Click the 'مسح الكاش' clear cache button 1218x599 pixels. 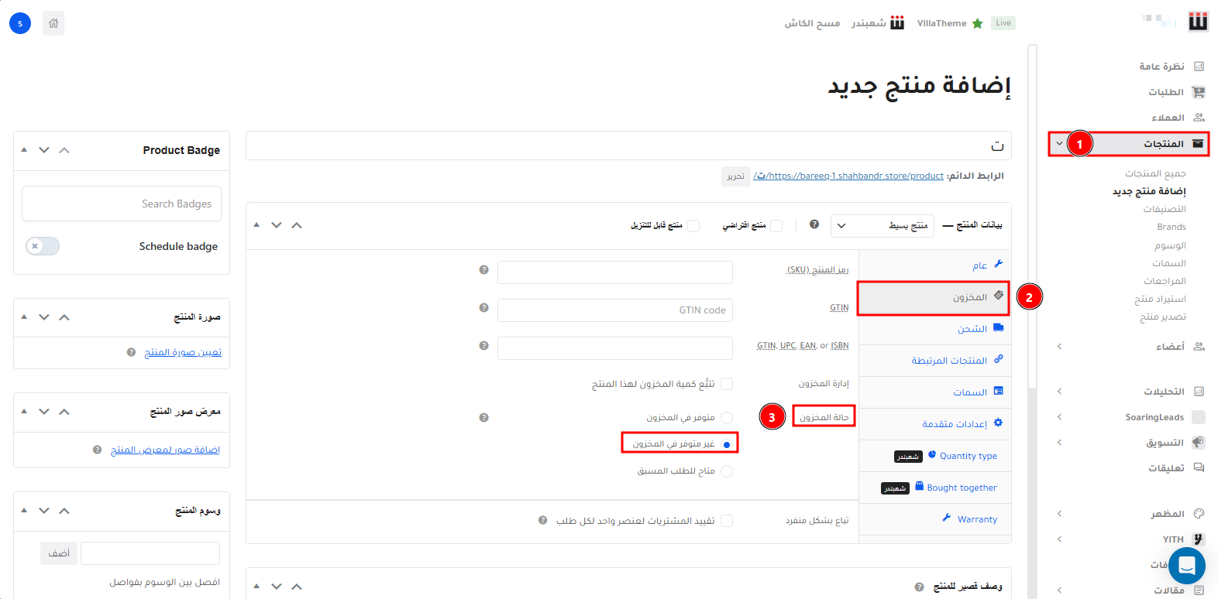pos(812,23)
